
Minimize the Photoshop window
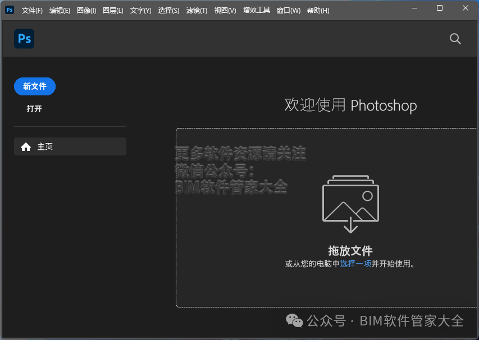click(414, 8)
